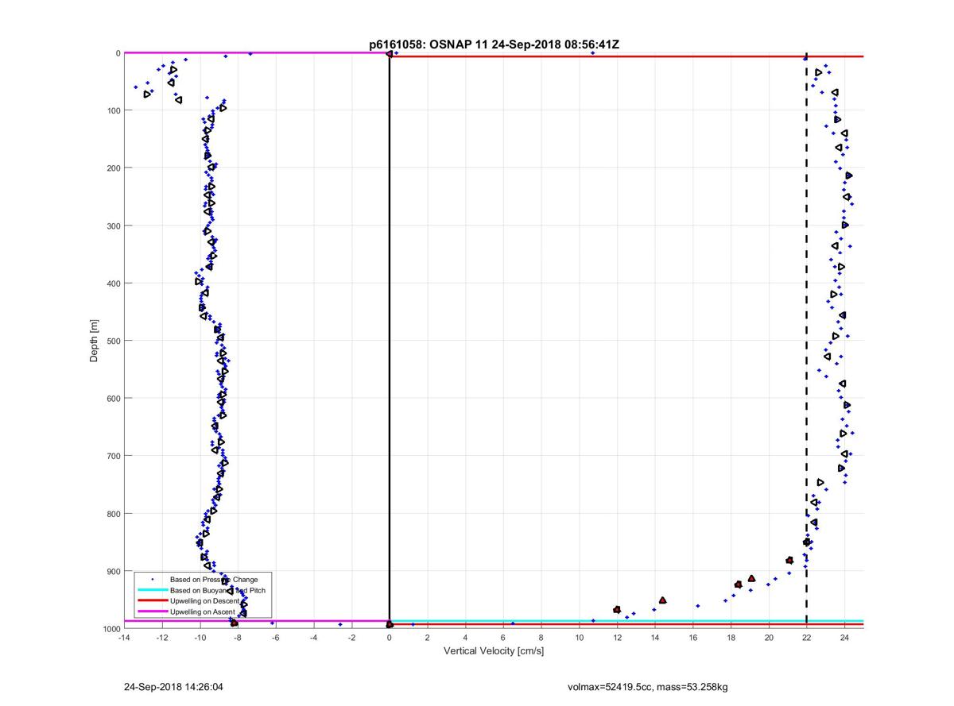Click x-axis tick label '6'
This screenshot has width=954, height=706.
click(x=503, y=637)
